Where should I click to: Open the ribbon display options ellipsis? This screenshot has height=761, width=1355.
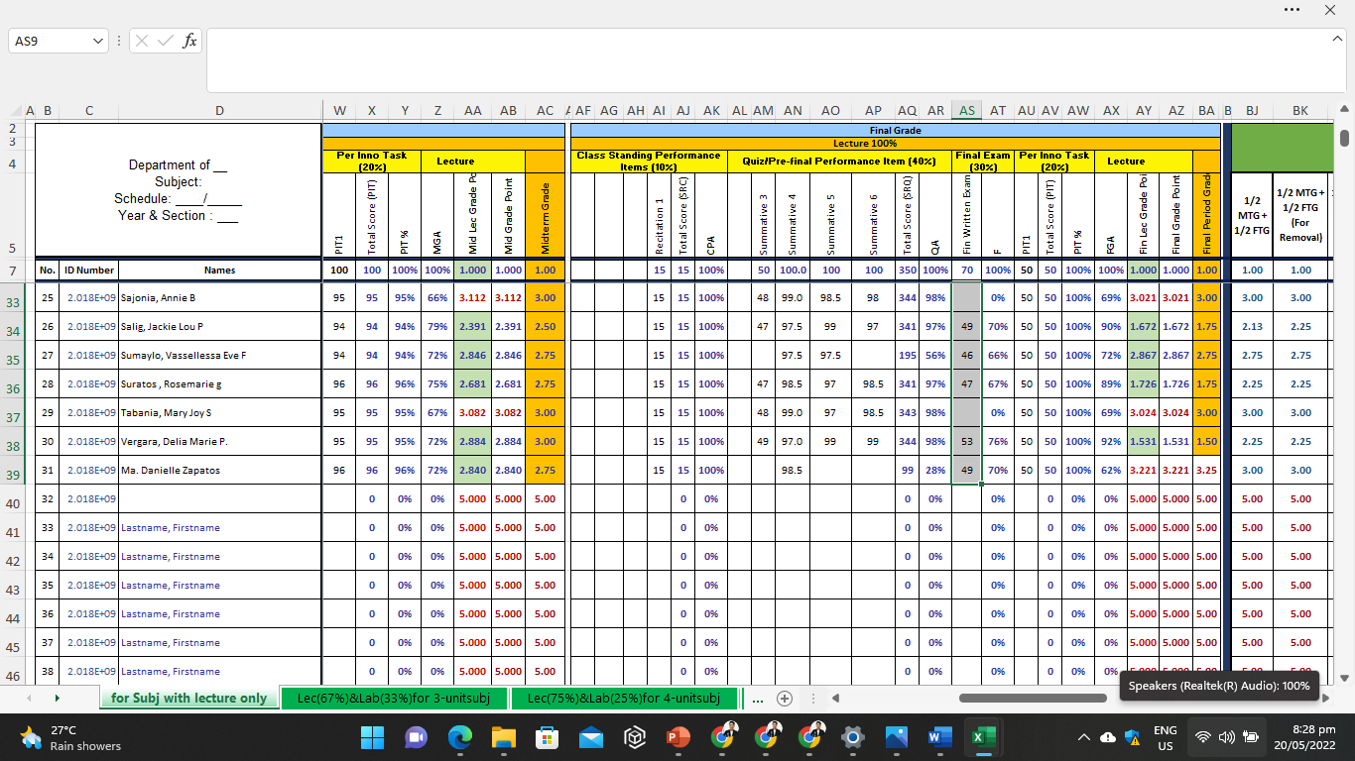1291,10
